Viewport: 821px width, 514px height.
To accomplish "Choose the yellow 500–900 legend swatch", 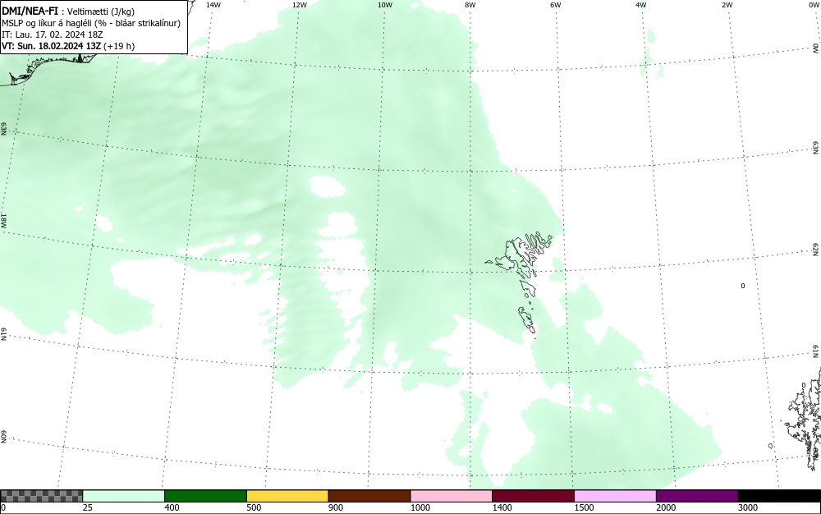I will (x=287, y=496).
